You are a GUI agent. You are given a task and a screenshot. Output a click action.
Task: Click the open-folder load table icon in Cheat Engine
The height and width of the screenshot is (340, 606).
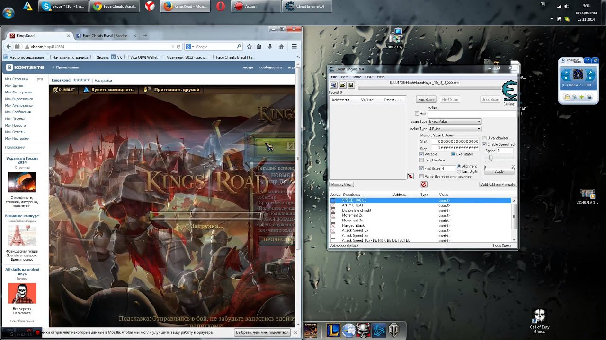[x=342, y=85]
